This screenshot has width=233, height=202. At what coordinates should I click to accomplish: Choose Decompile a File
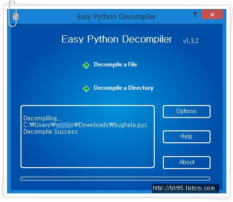(x=115, y=64)
